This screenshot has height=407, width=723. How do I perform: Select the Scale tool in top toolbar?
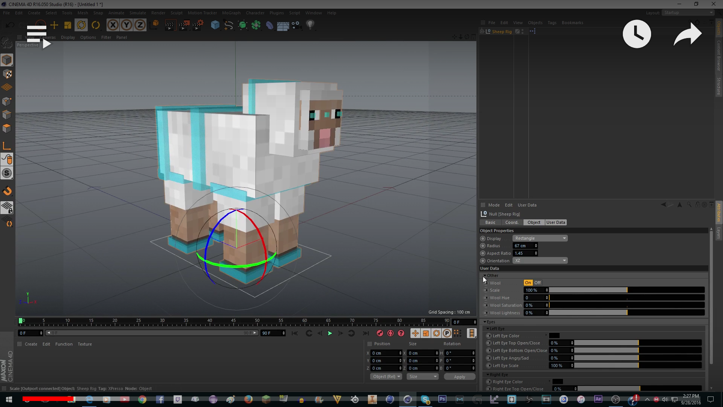(x=68, y=25)
